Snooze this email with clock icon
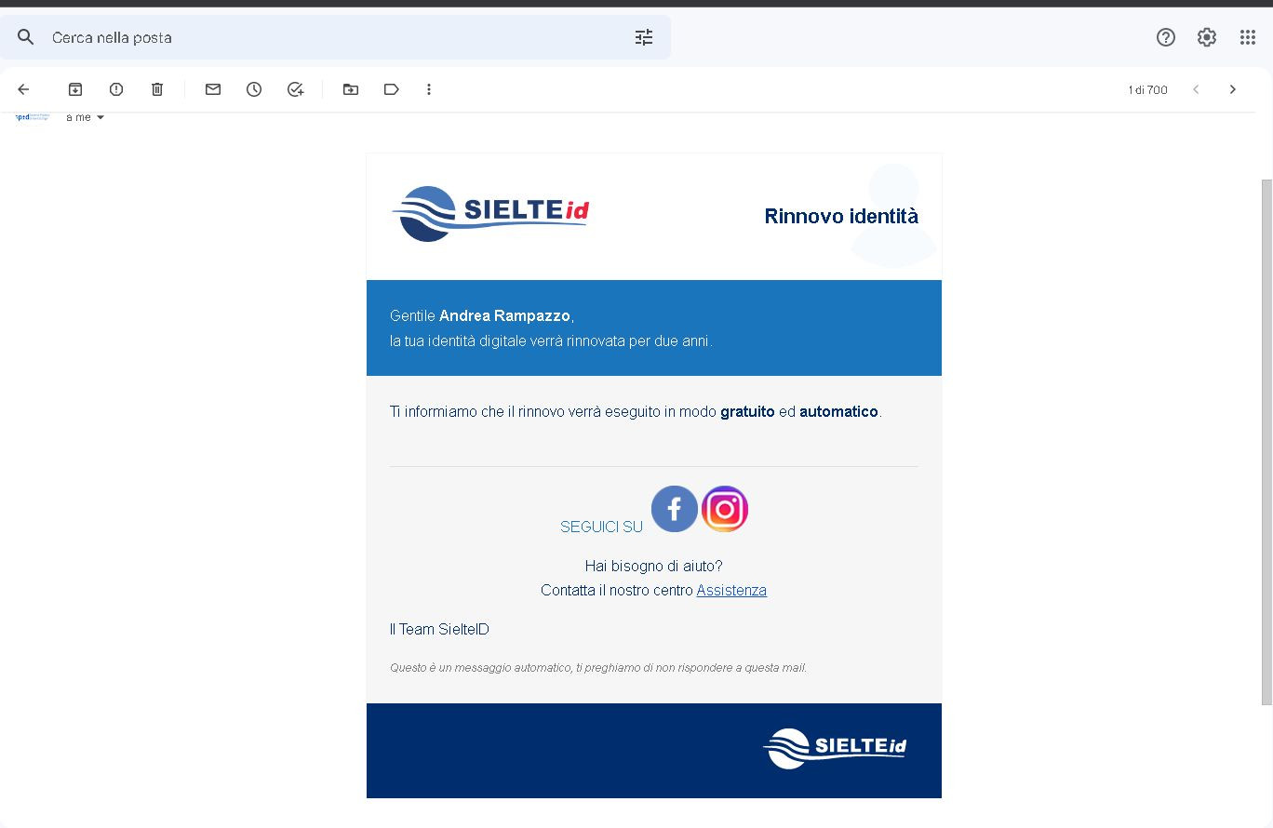The image size is (1273, 828). coord(254,89)
